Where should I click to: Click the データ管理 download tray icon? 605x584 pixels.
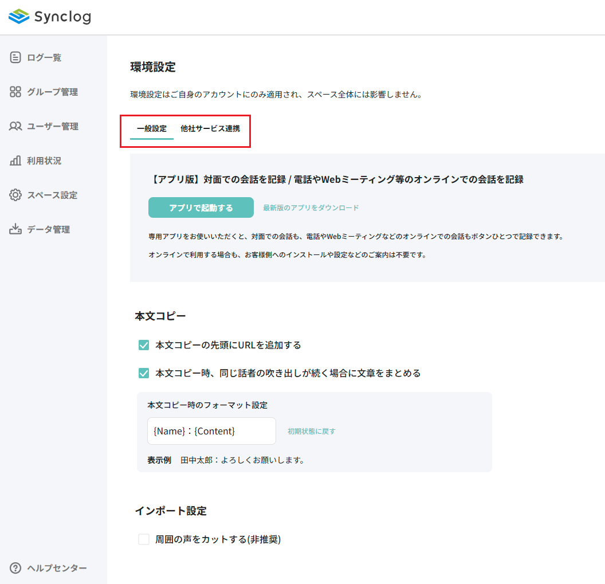[15, 229]
